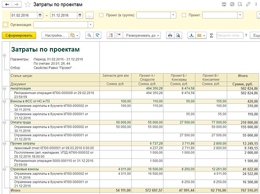Click the Сформировать button
The width and height of the screenshot is (260, 194).
pos(19,35)
